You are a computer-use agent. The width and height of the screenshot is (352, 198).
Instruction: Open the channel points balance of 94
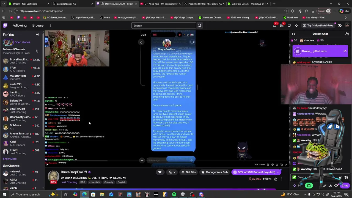coord(298,186)
